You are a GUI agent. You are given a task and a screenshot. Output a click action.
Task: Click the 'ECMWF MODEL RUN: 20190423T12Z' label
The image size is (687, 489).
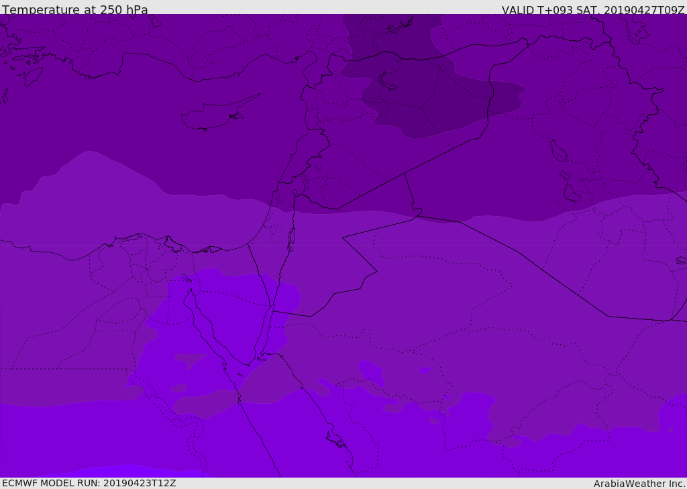pos(89,483)
